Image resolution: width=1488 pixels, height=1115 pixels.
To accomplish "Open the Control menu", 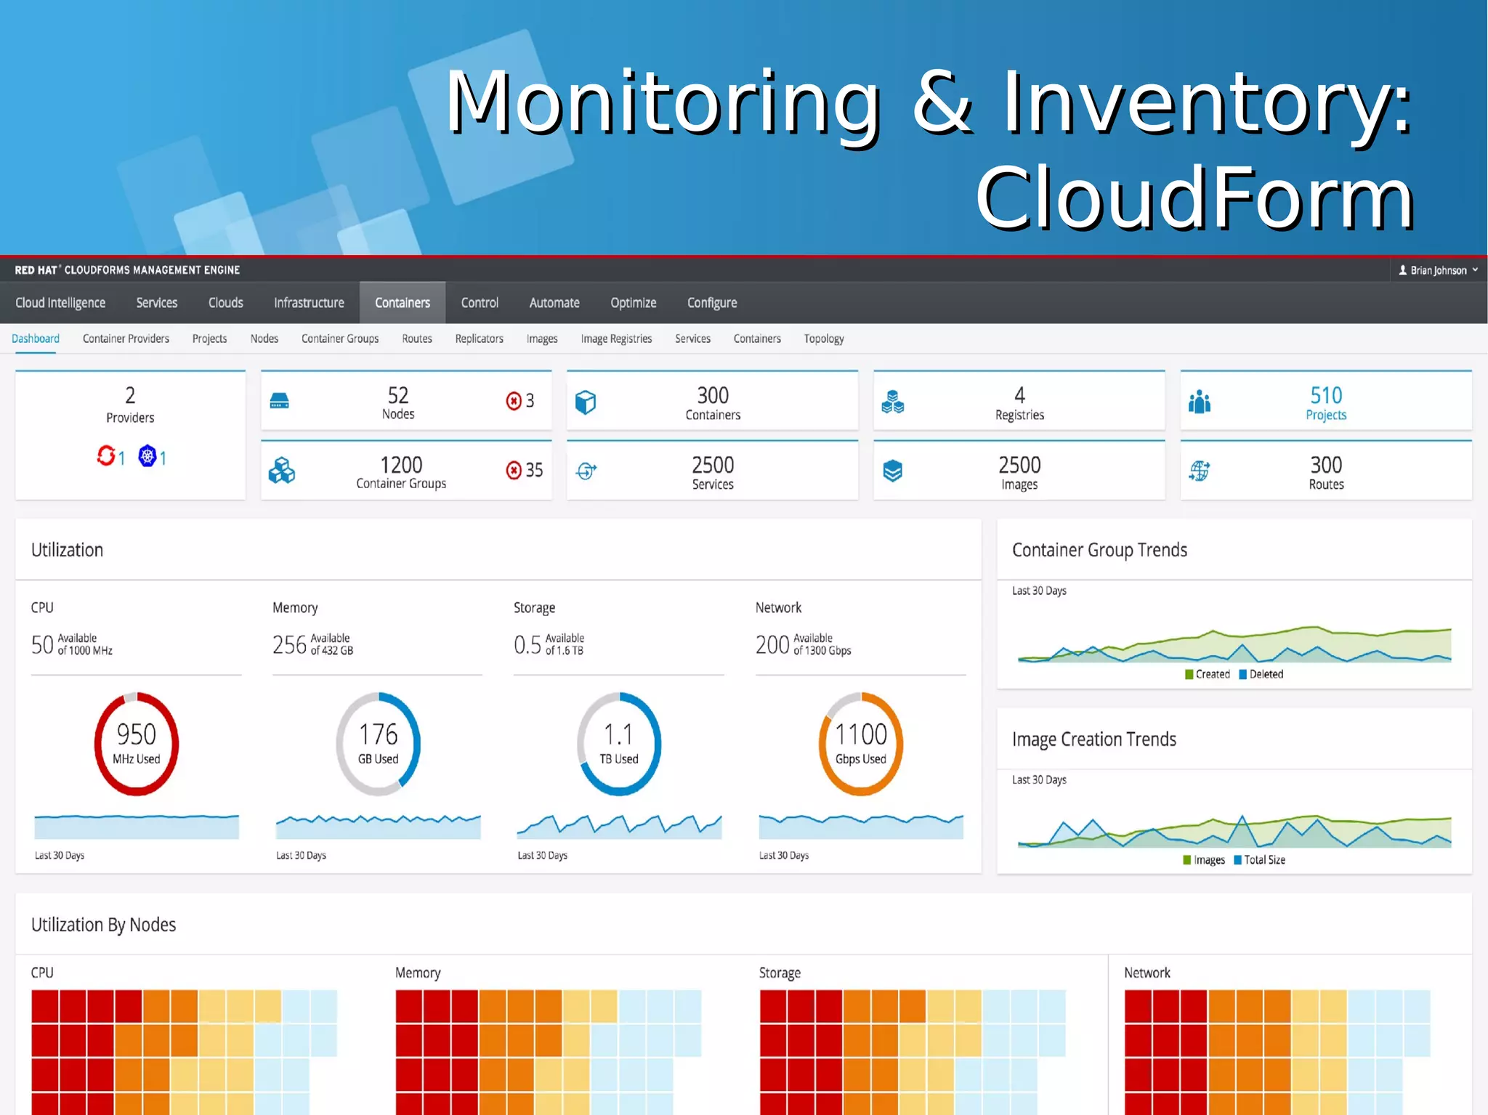I will (480, 303).
